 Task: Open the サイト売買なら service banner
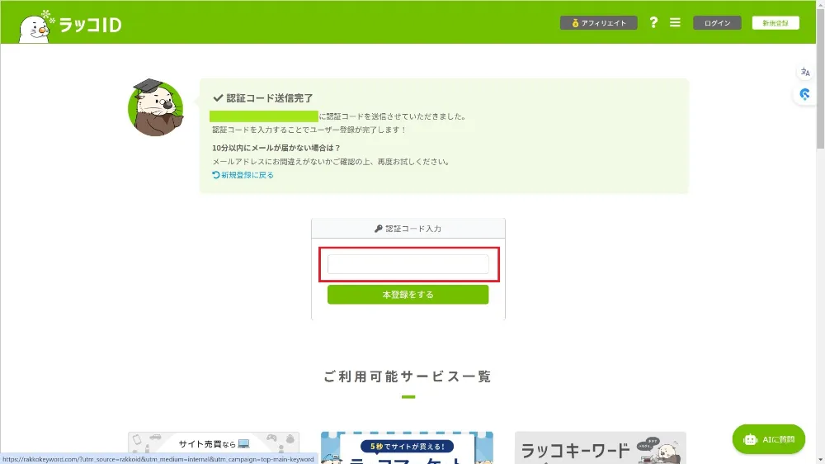point(214,447)
